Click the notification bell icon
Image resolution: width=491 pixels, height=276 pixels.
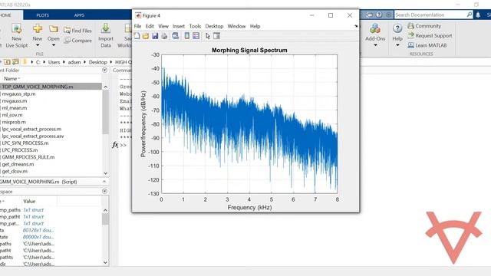[478, 15]
